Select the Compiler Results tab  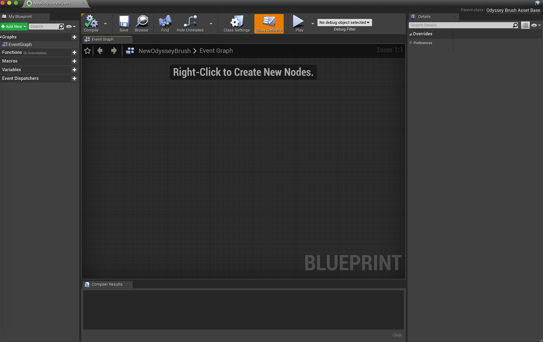pos(107,284)
